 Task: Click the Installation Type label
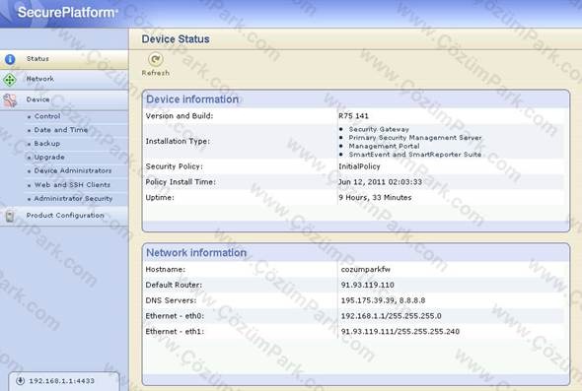point(178,141)
